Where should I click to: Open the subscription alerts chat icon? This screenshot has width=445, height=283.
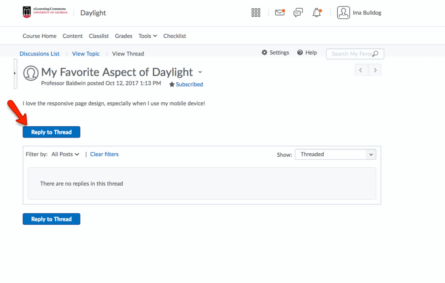(298, 13)
